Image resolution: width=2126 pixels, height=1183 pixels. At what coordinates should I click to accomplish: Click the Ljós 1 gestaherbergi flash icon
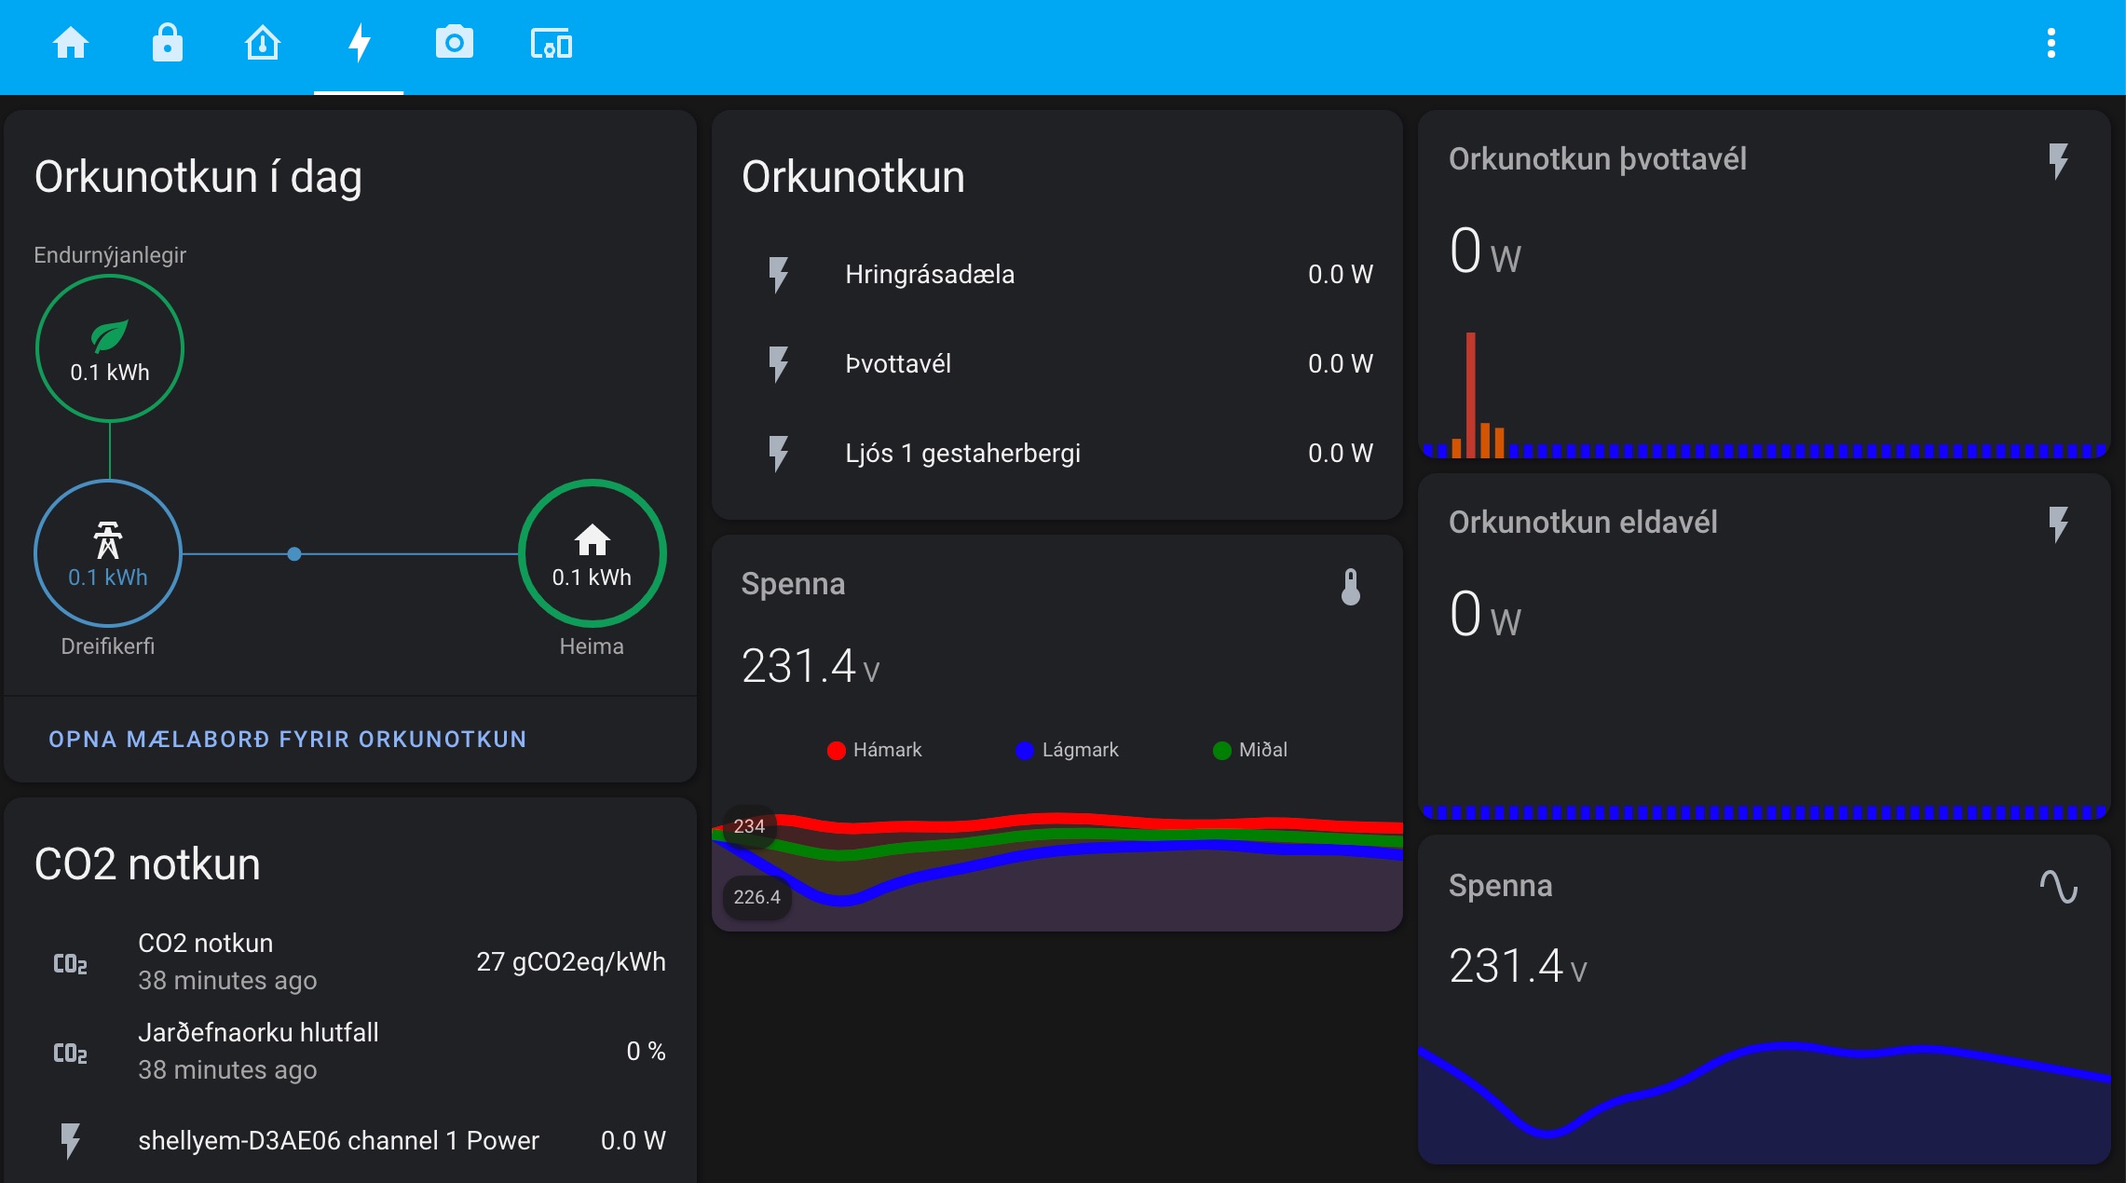[x=779, y=454]
